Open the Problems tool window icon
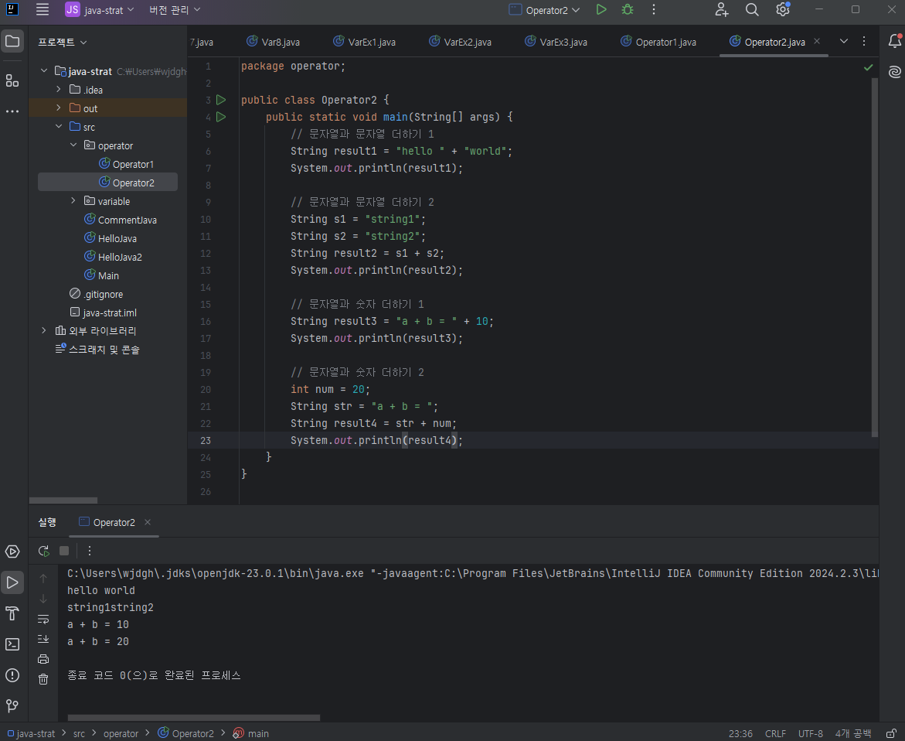905x741 pixels. pyautogui.click(x=12, y=675)
